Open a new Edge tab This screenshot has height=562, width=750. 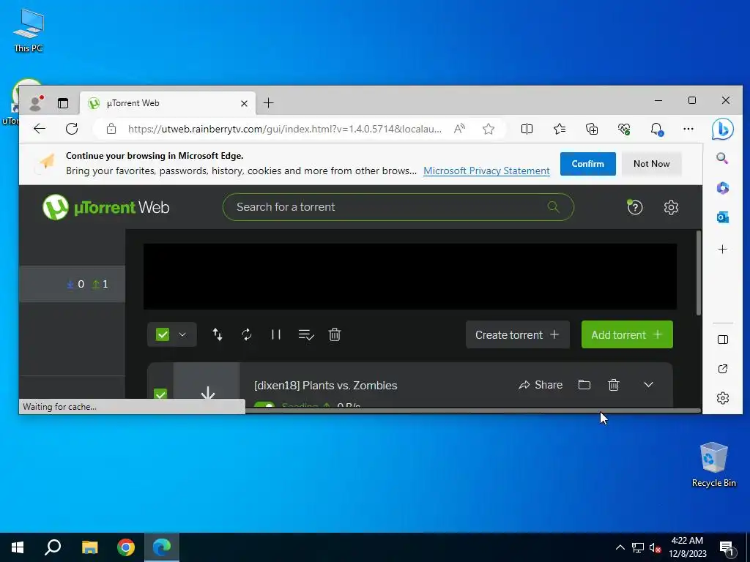click(268, 102)
